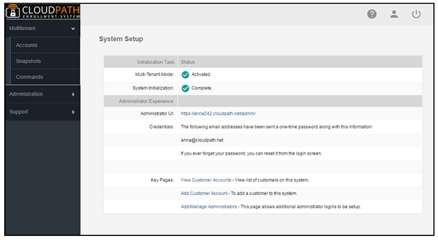Collapse the Multitenant menu arrow

coord(73,29)
